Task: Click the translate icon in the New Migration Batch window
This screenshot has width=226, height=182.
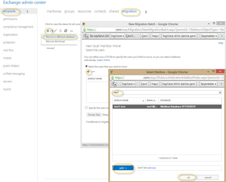Action: (86, 36)
